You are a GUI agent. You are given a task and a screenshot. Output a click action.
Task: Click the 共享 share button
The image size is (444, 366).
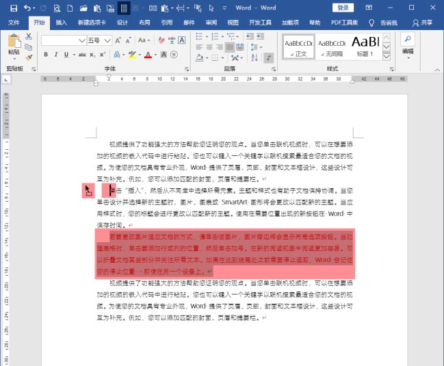click(x=422, y=23)
